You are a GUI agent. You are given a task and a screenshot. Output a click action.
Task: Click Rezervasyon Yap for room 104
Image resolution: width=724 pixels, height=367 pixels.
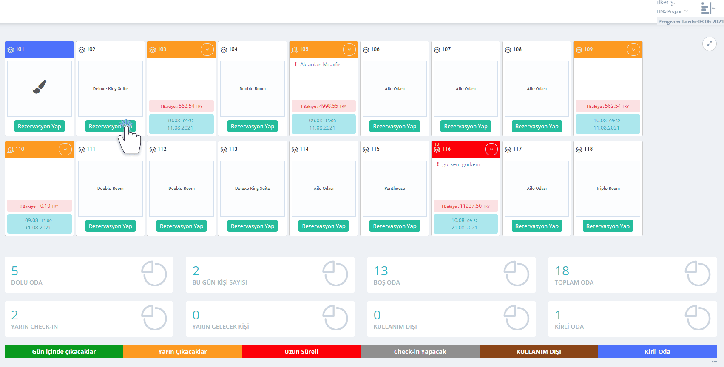[x=253, y=126]
